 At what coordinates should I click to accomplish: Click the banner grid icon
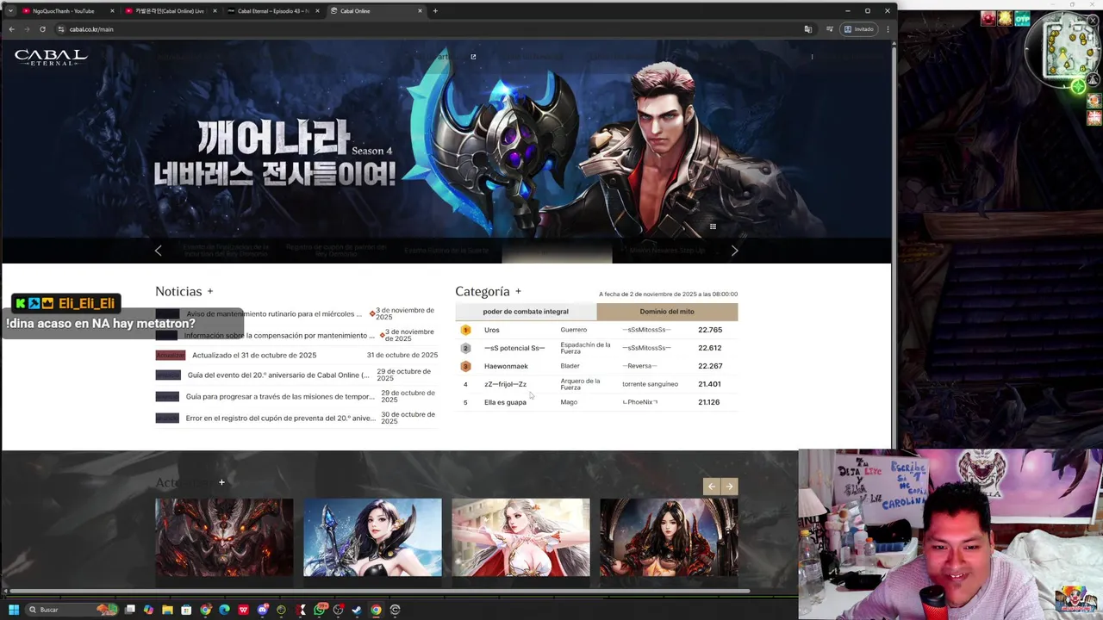[713, 226]
